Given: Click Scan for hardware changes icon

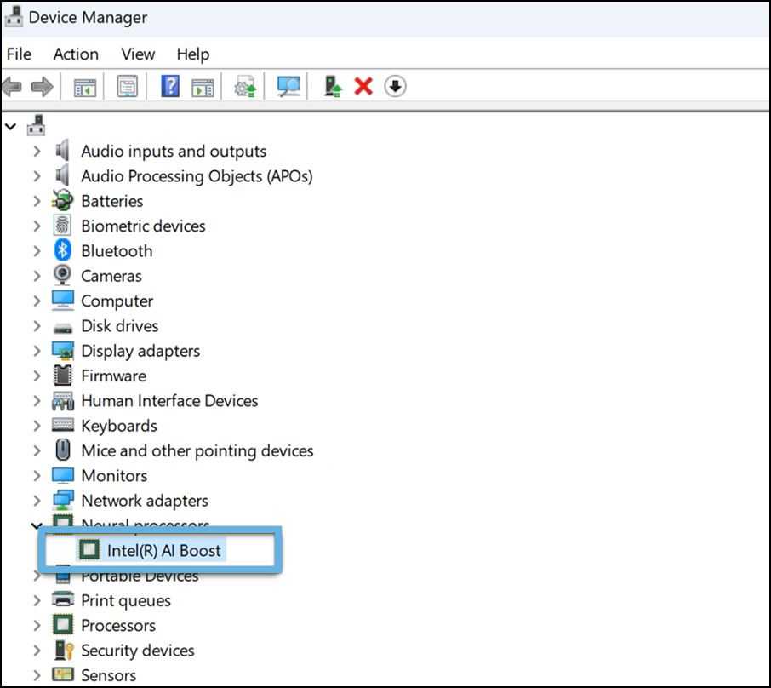Looking at the screenshot, I should click(287, 85).
